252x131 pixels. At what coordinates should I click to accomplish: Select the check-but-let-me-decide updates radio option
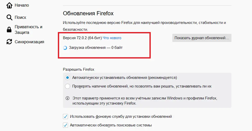(x=68, y=86)
